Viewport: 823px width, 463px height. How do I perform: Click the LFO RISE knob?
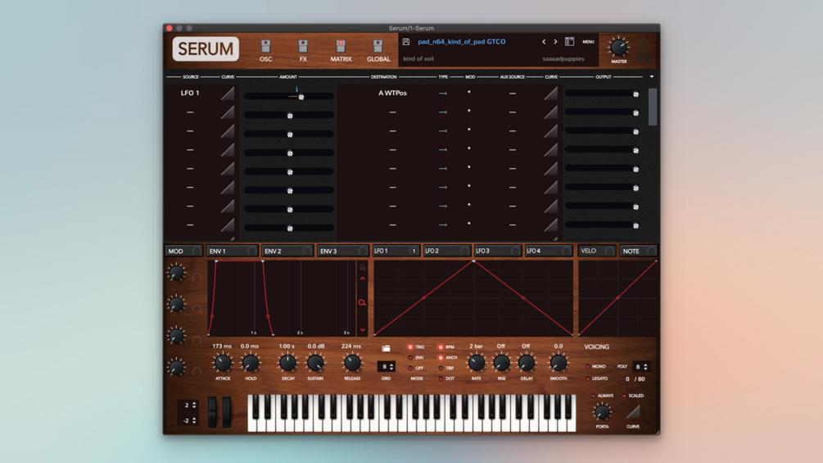click(501, 363)
